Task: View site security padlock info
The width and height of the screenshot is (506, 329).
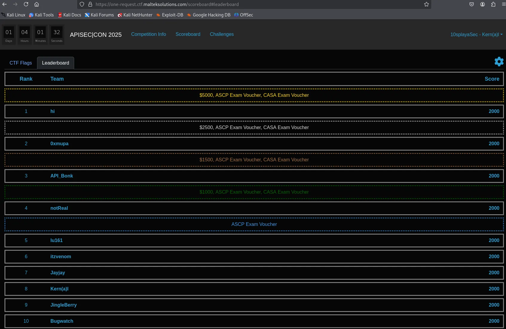Action: click(x=90, y=4)
